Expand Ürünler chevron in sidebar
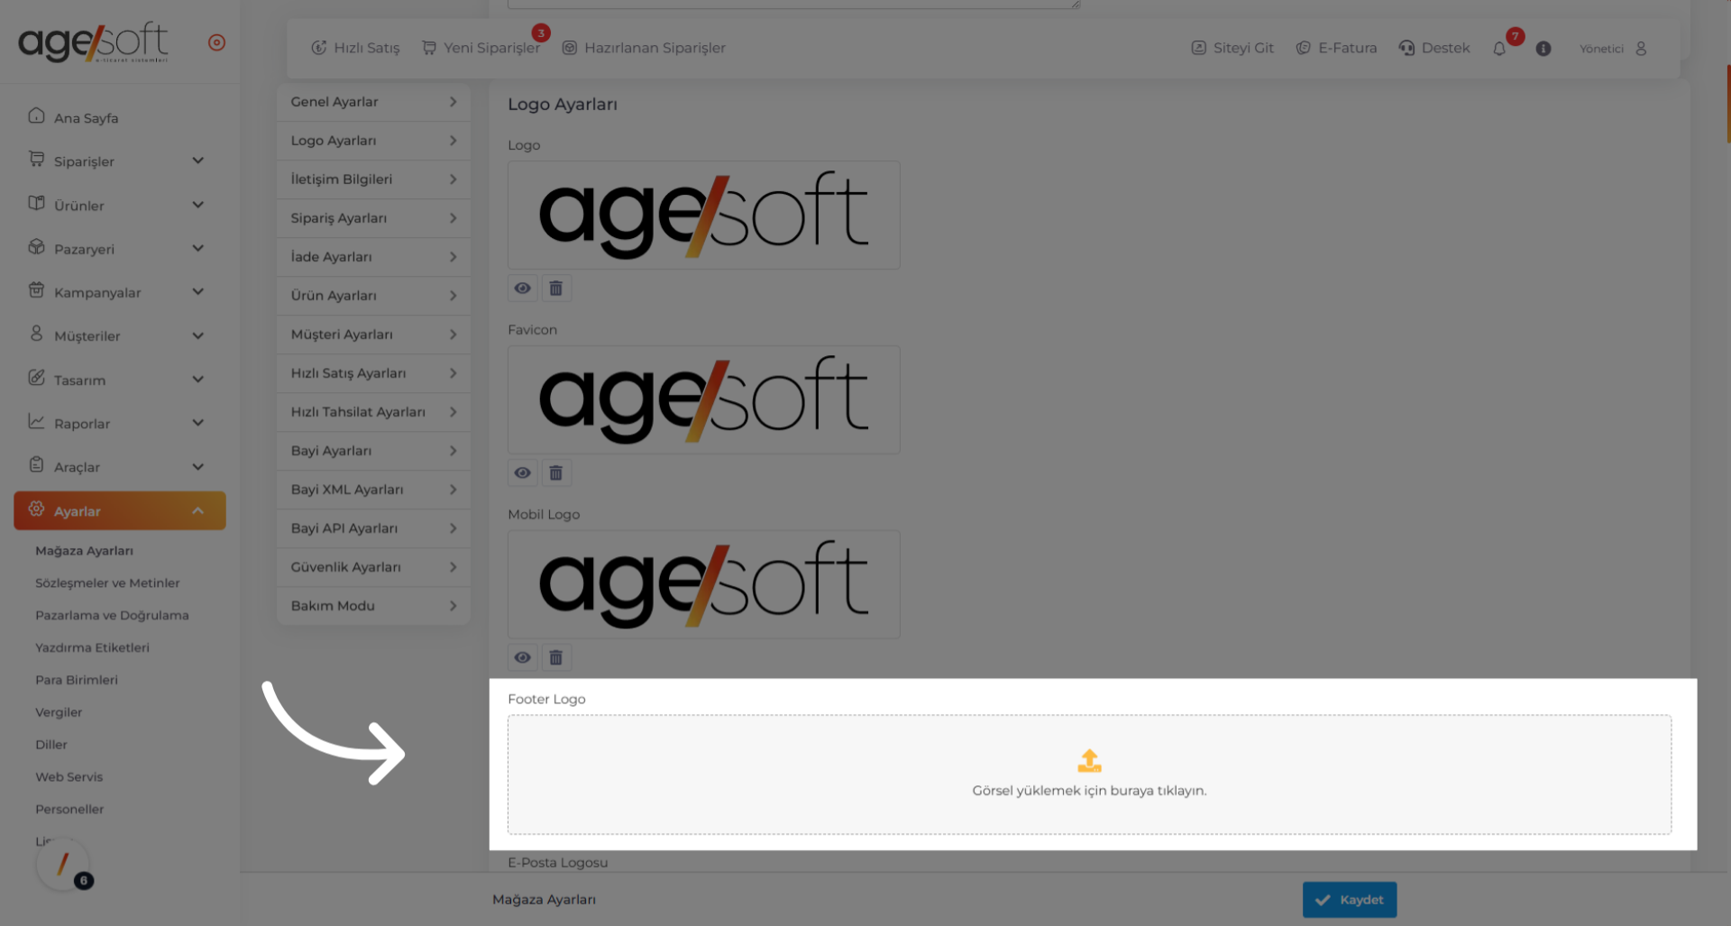This screenshot has width=1731, height=926. [198, 205]
